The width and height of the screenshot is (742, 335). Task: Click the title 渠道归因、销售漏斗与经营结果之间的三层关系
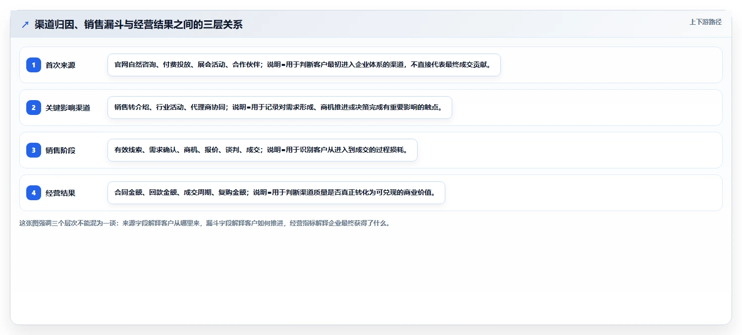coord(139,24)
